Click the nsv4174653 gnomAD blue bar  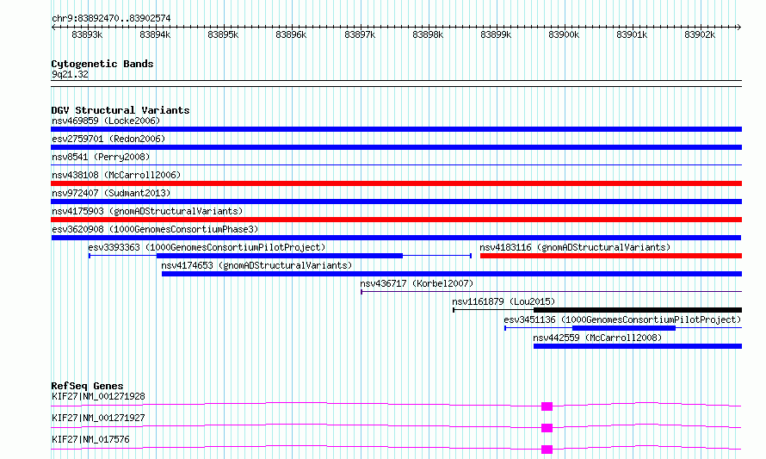(x=451, y=274)
